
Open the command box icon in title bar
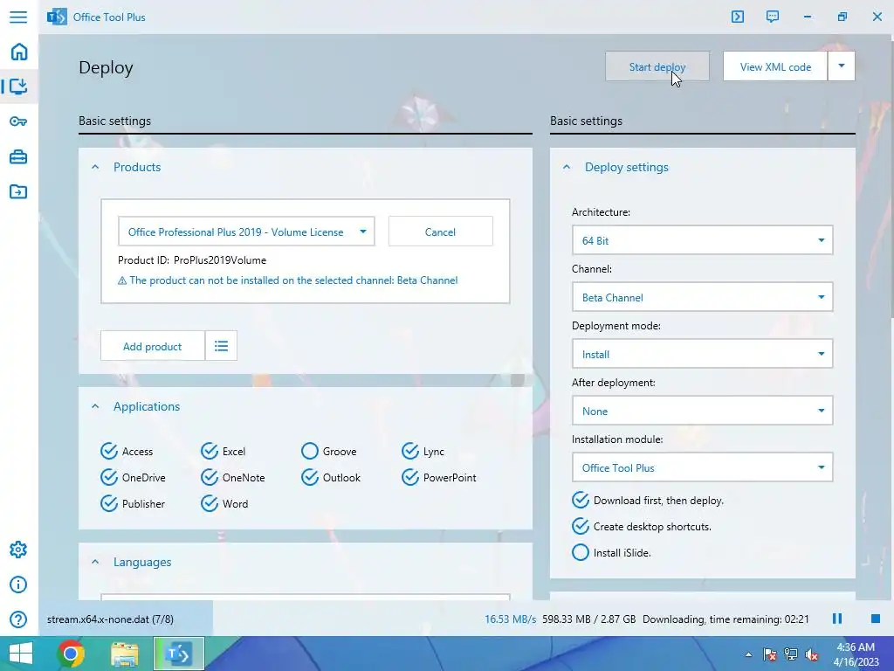[738, 17]
